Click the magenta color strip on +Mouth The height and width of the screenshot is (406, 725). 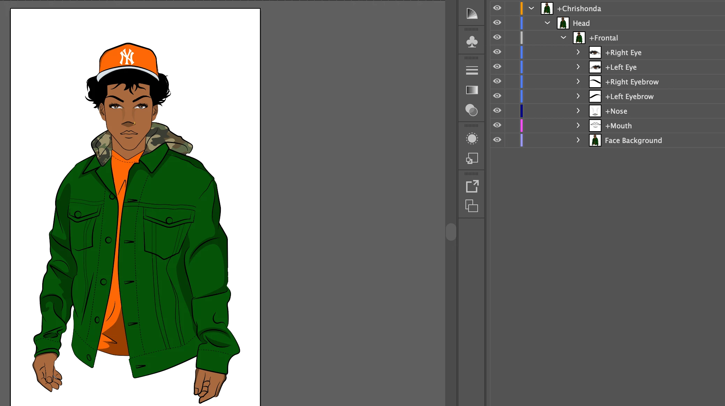[522, 126]
